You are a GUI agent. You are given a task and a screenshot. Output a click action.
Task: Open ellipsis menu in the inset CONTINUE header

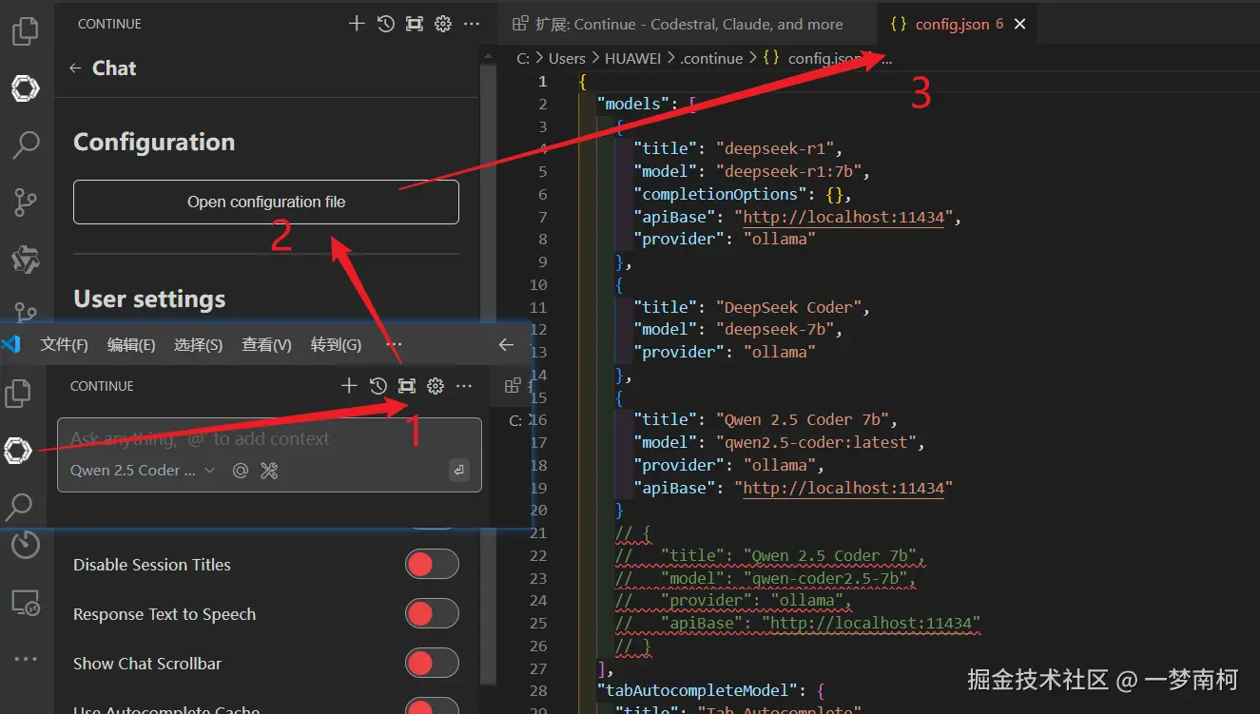coord(464,385)
